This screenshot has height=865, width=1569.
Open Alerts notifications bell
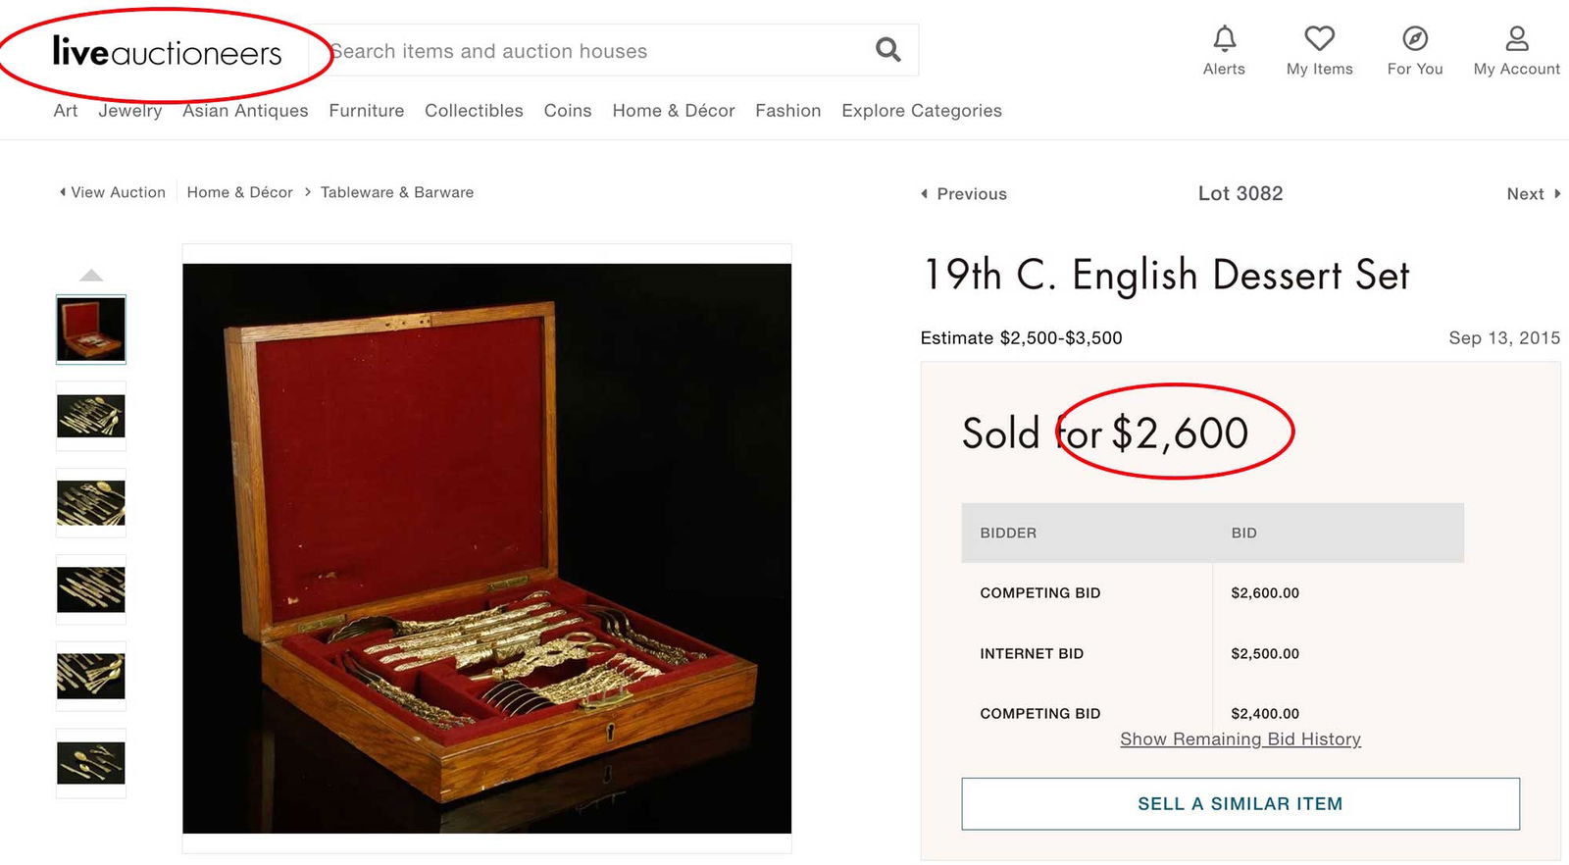1224,39
